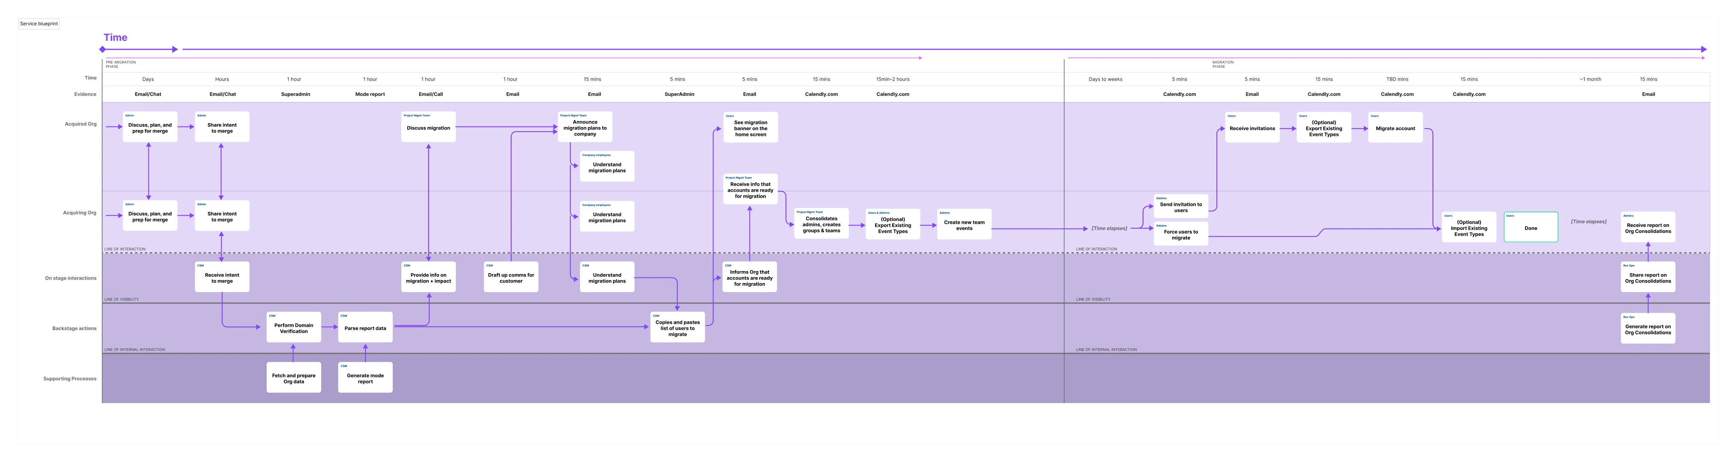Select Consolidates admins, creates groups & teams card
1736x461 pixels.
(821, 224)
